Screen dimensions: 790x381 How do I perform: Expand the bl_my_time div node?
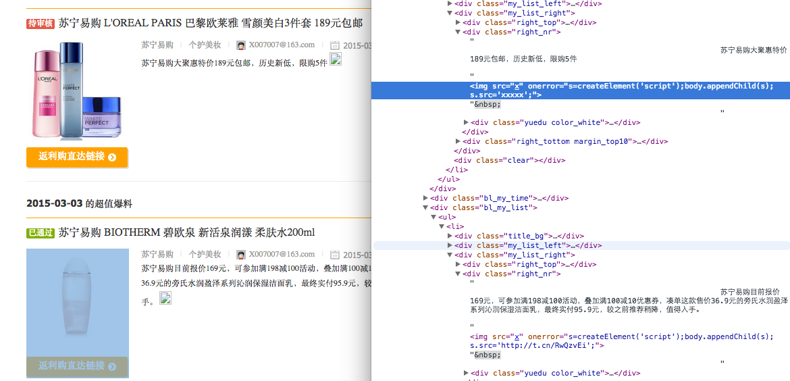pos(426,198)
